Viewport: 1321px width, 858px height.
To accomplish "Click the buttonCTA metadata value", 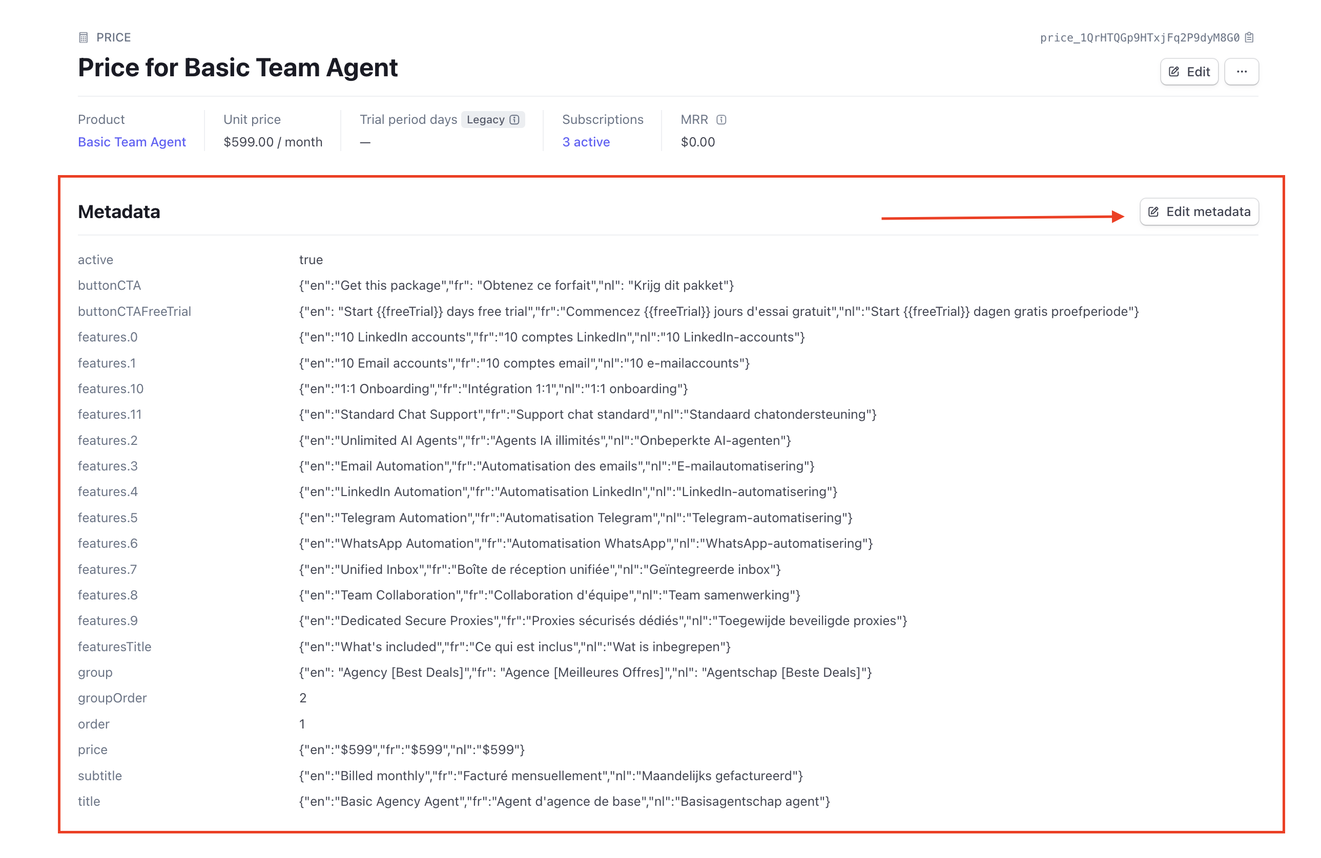I will tap(516, 286).
